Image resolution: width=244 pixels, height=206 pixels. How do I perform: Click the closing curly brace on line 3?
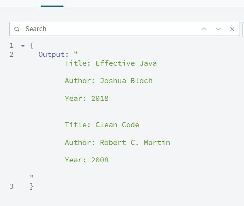coord(32,186)
